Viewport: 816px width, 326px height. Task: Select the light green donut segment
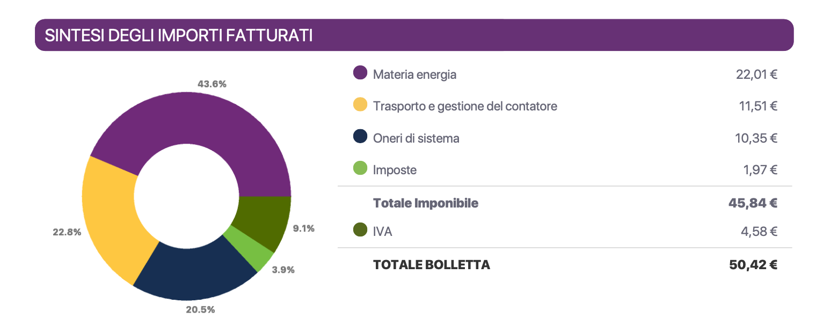249,250
